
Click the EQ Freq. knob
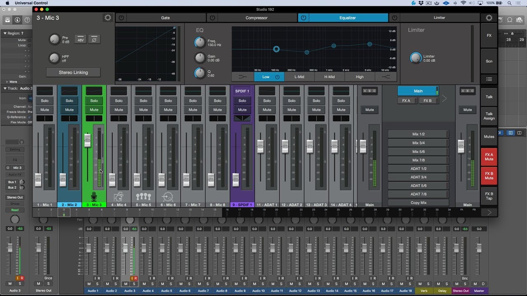pos(200,42)
